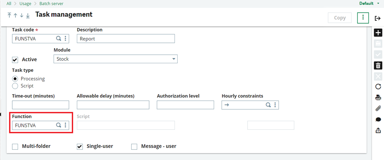This screenshot has width=384, height=160.
Task: Go to next record down arrow
Action: (x=22, y=16)
